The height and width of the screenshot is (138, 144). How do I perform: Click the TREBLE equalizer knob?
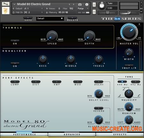(x=99, y=59)
